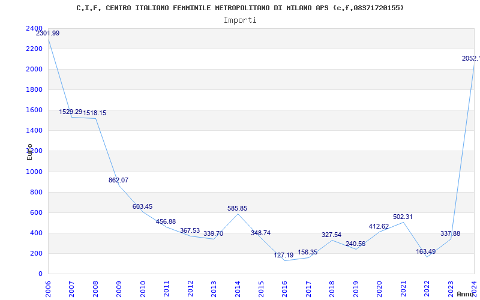Viewport: 480px width, 300px height.
Task: Click the 163.49 data label
Action: pyautogui.click(x=426, y=252)
